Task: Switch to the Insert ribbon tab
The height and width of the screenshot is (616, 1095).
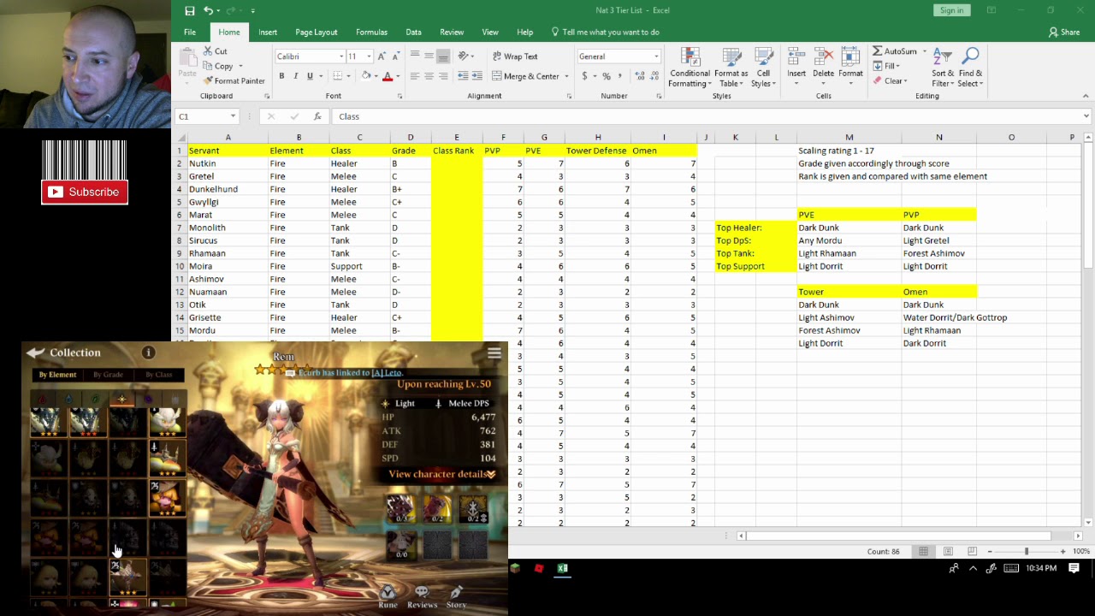Action: point(268,33)
